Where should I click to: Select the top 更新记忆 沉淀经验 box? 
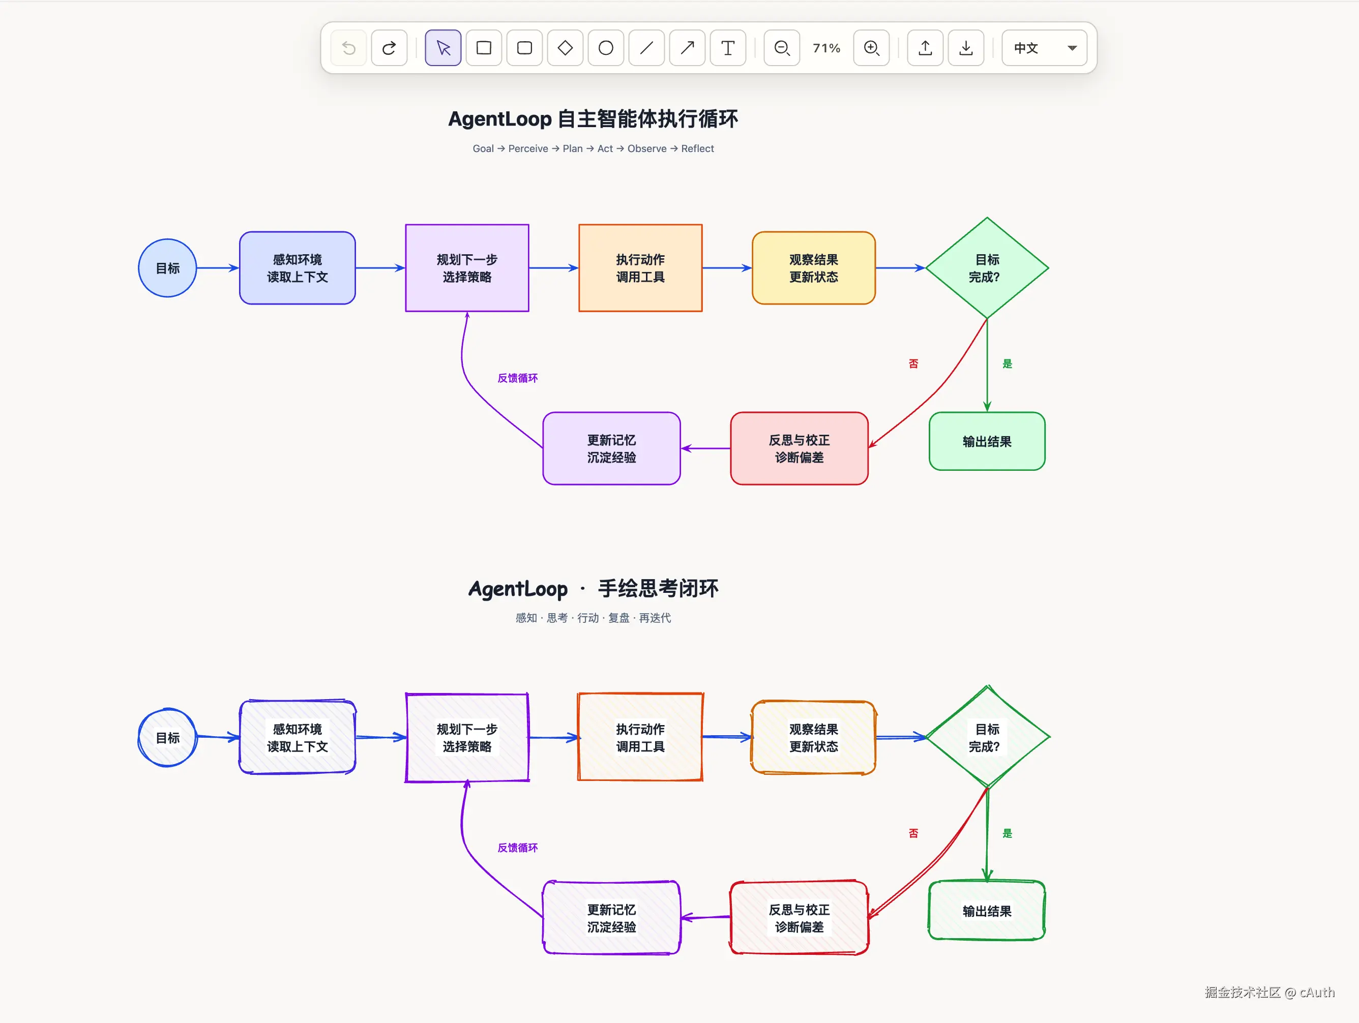pyautogui.click(x=611, y=449)
